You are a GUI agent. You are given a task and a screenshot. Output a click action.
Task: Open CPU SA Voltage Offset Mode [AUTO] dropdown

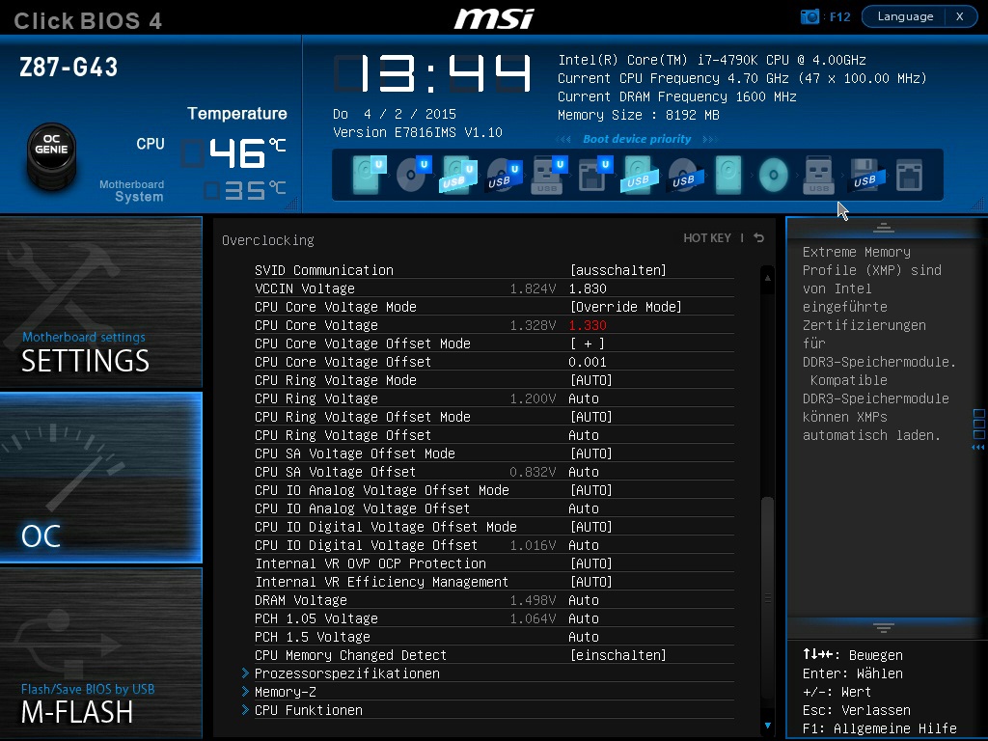[591, 453]
